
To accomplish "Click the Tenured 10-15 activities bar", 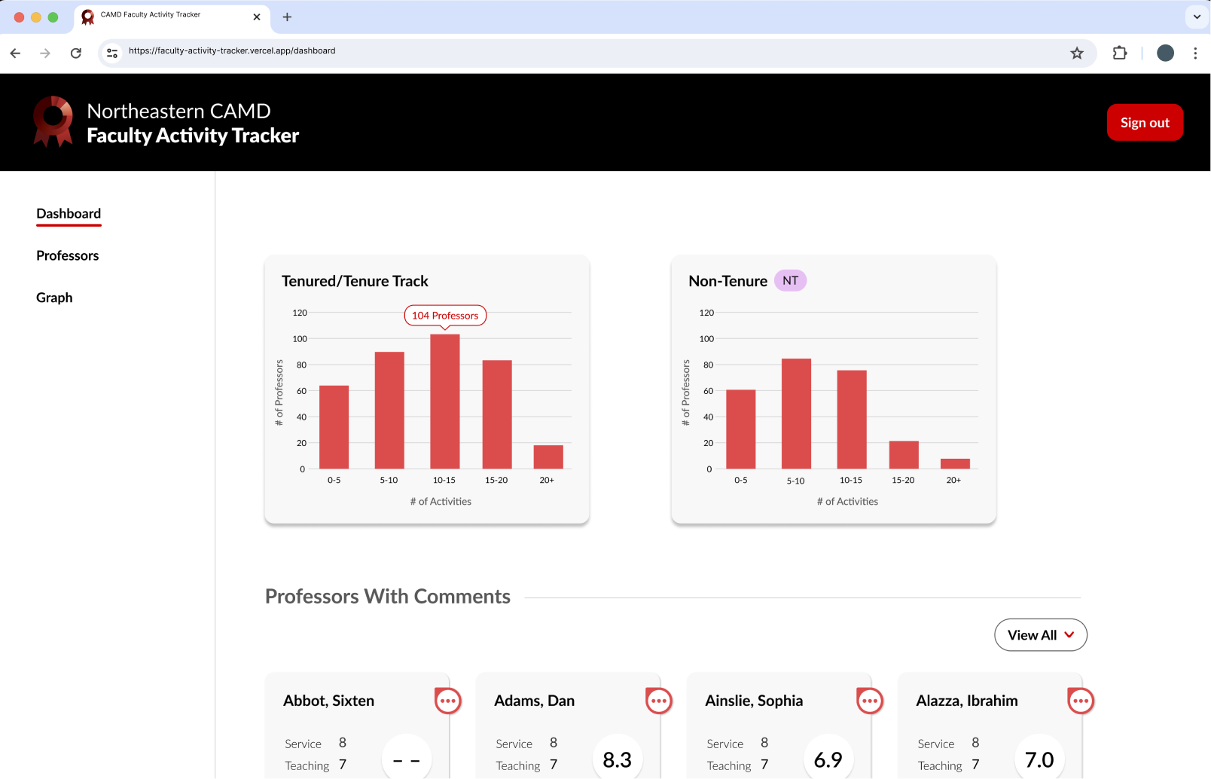I will (x=445, y=402).
